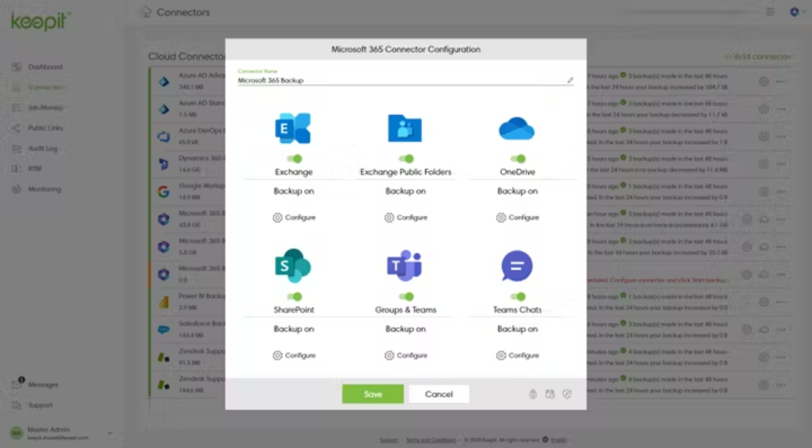
Task: Configure OneDrive backup settings
Action: click(x=518, y=218)
